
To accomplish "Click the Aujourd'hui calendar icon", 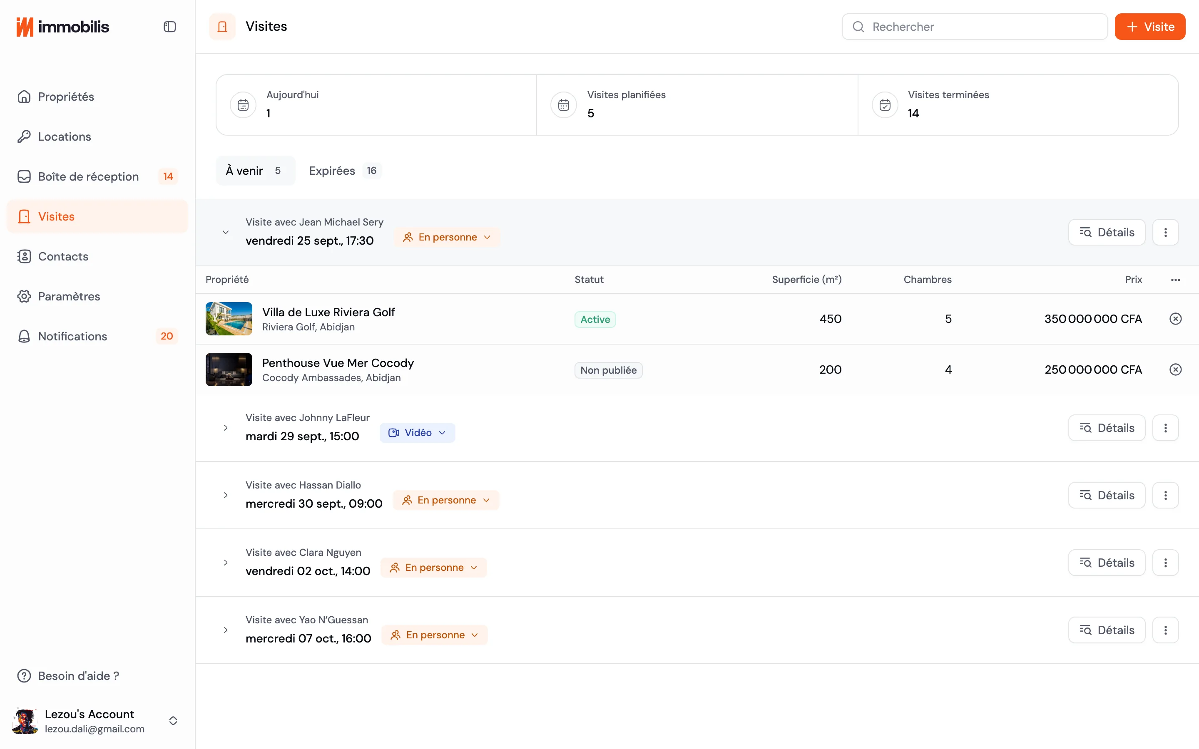I will pyautogui.click(x=243, y=105).
